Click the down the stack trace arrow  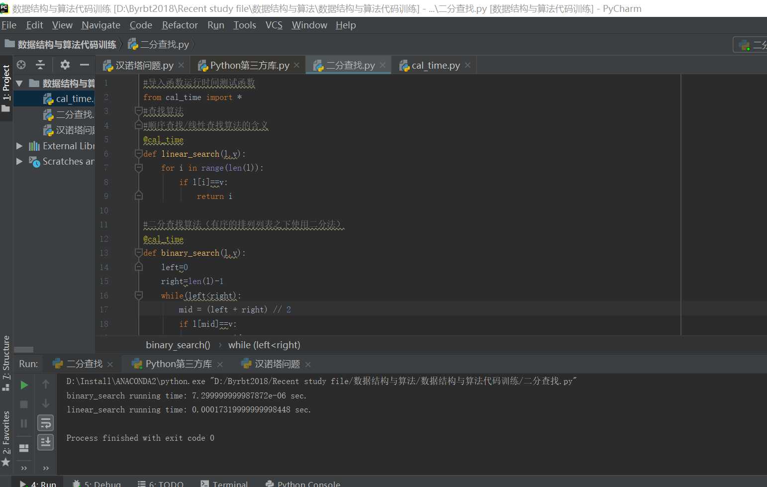point(46,403)
